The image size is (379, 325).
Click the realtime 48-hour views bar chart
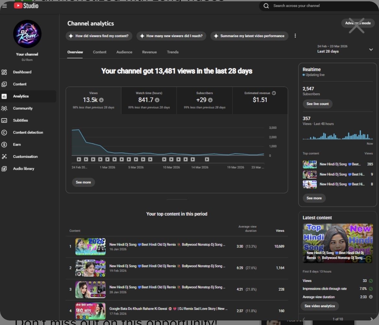pyautogui.click(x=338, y=135)
